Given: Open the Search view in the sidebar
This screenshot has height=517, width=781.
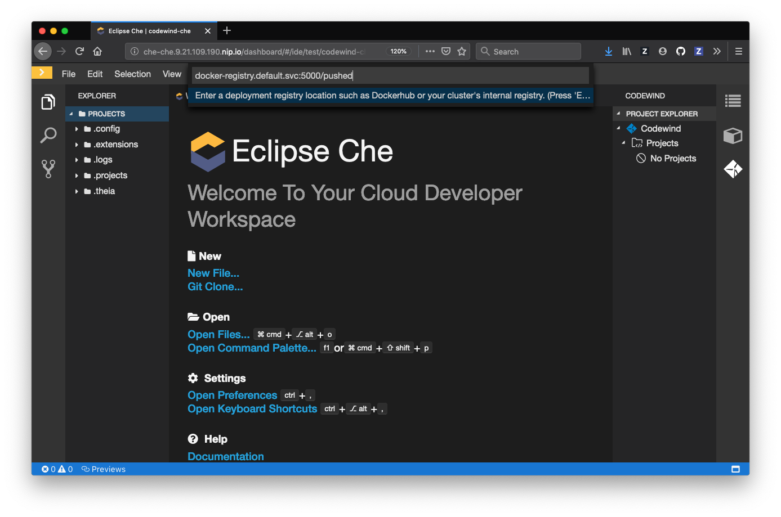Looking at the screenshot, I should [x=48, y=135].
